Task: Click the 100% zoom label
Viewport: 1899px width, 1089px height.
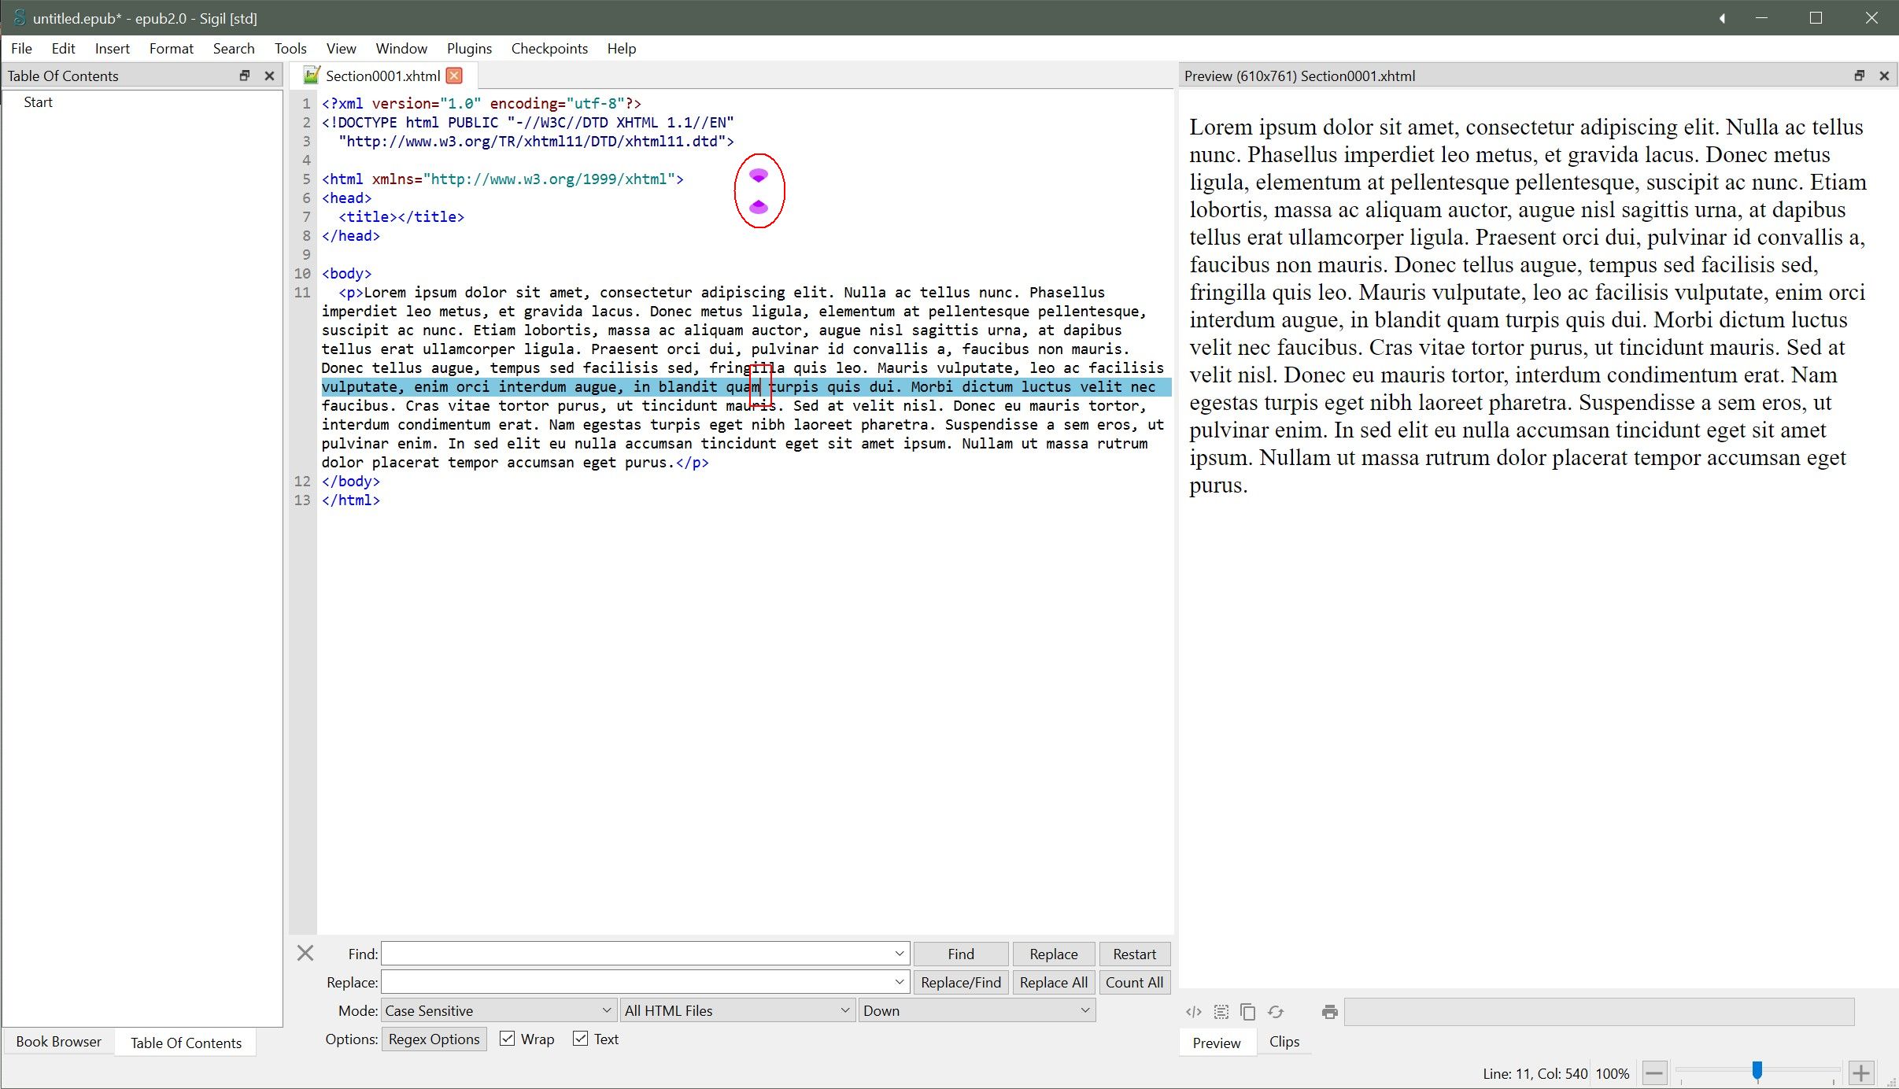Action: (1612, 1073)
